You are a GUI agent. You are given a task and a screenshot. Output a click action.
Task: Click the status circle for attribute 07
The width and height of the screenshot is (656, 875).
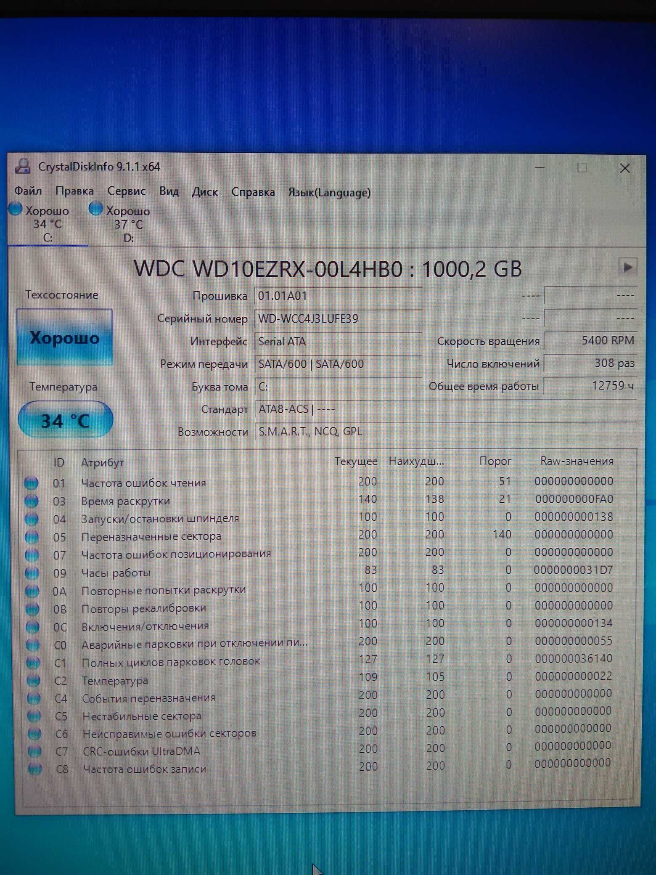point(32,555)
